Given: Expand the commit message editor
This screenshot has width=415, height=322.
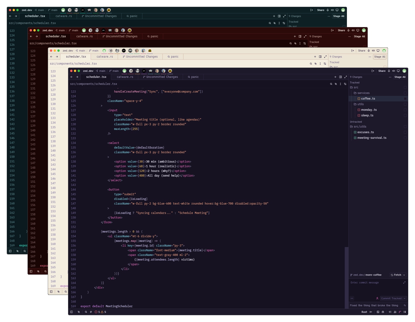Looking at the screenshot, I should (x=404, y=283).
